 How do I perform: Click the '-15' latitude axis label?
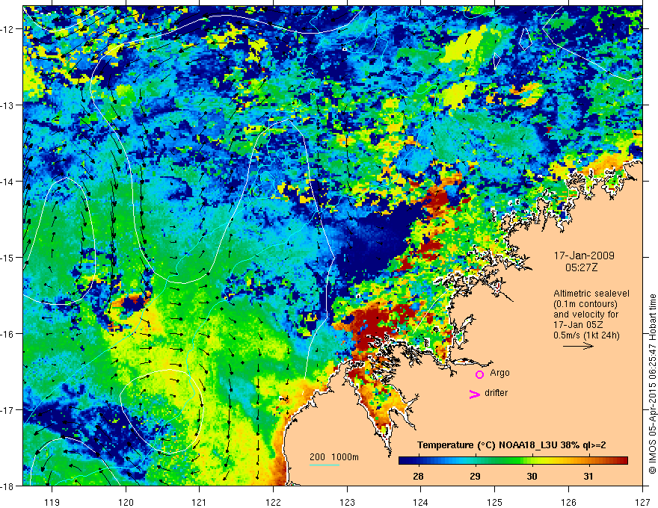tap(7, 257)
